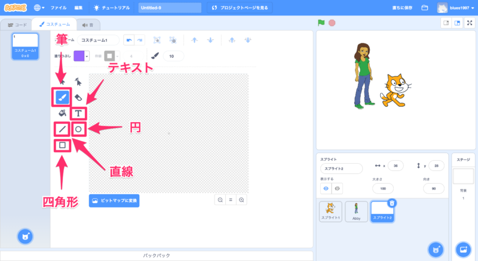Switch to fullscreen stage mode

[467, 23]
